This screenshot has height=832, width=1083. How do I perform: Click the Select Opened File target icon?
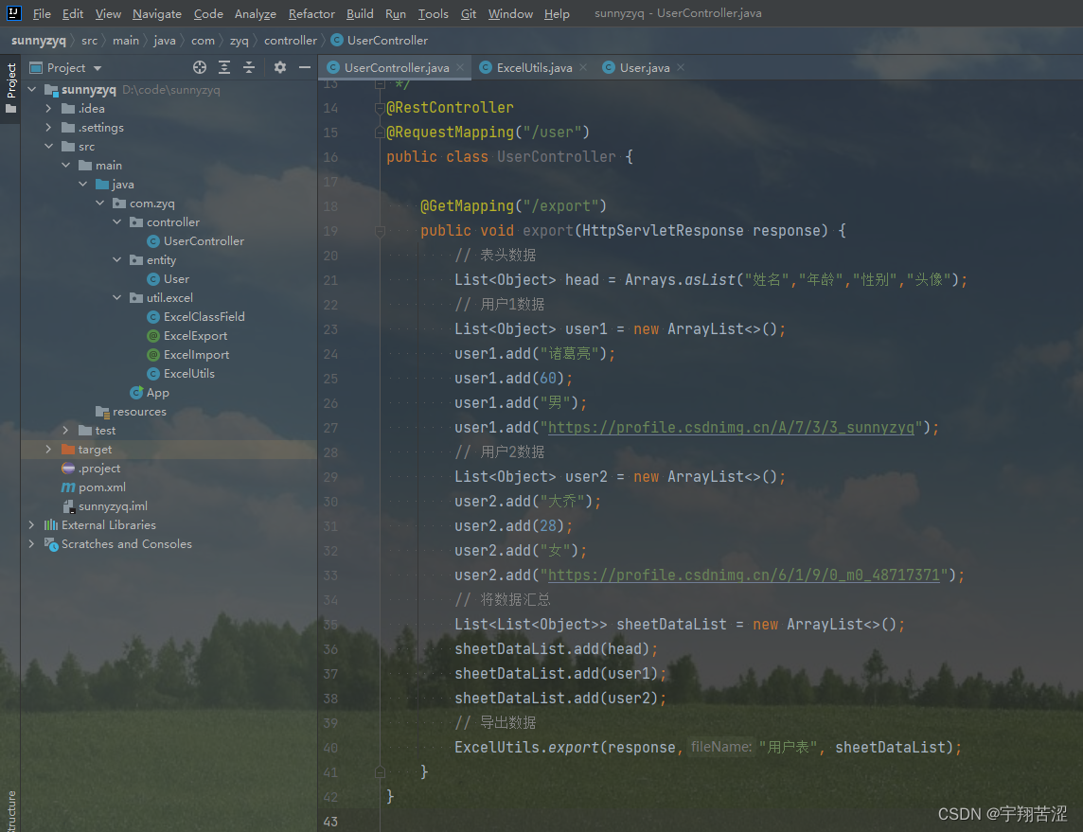point(200,67)
